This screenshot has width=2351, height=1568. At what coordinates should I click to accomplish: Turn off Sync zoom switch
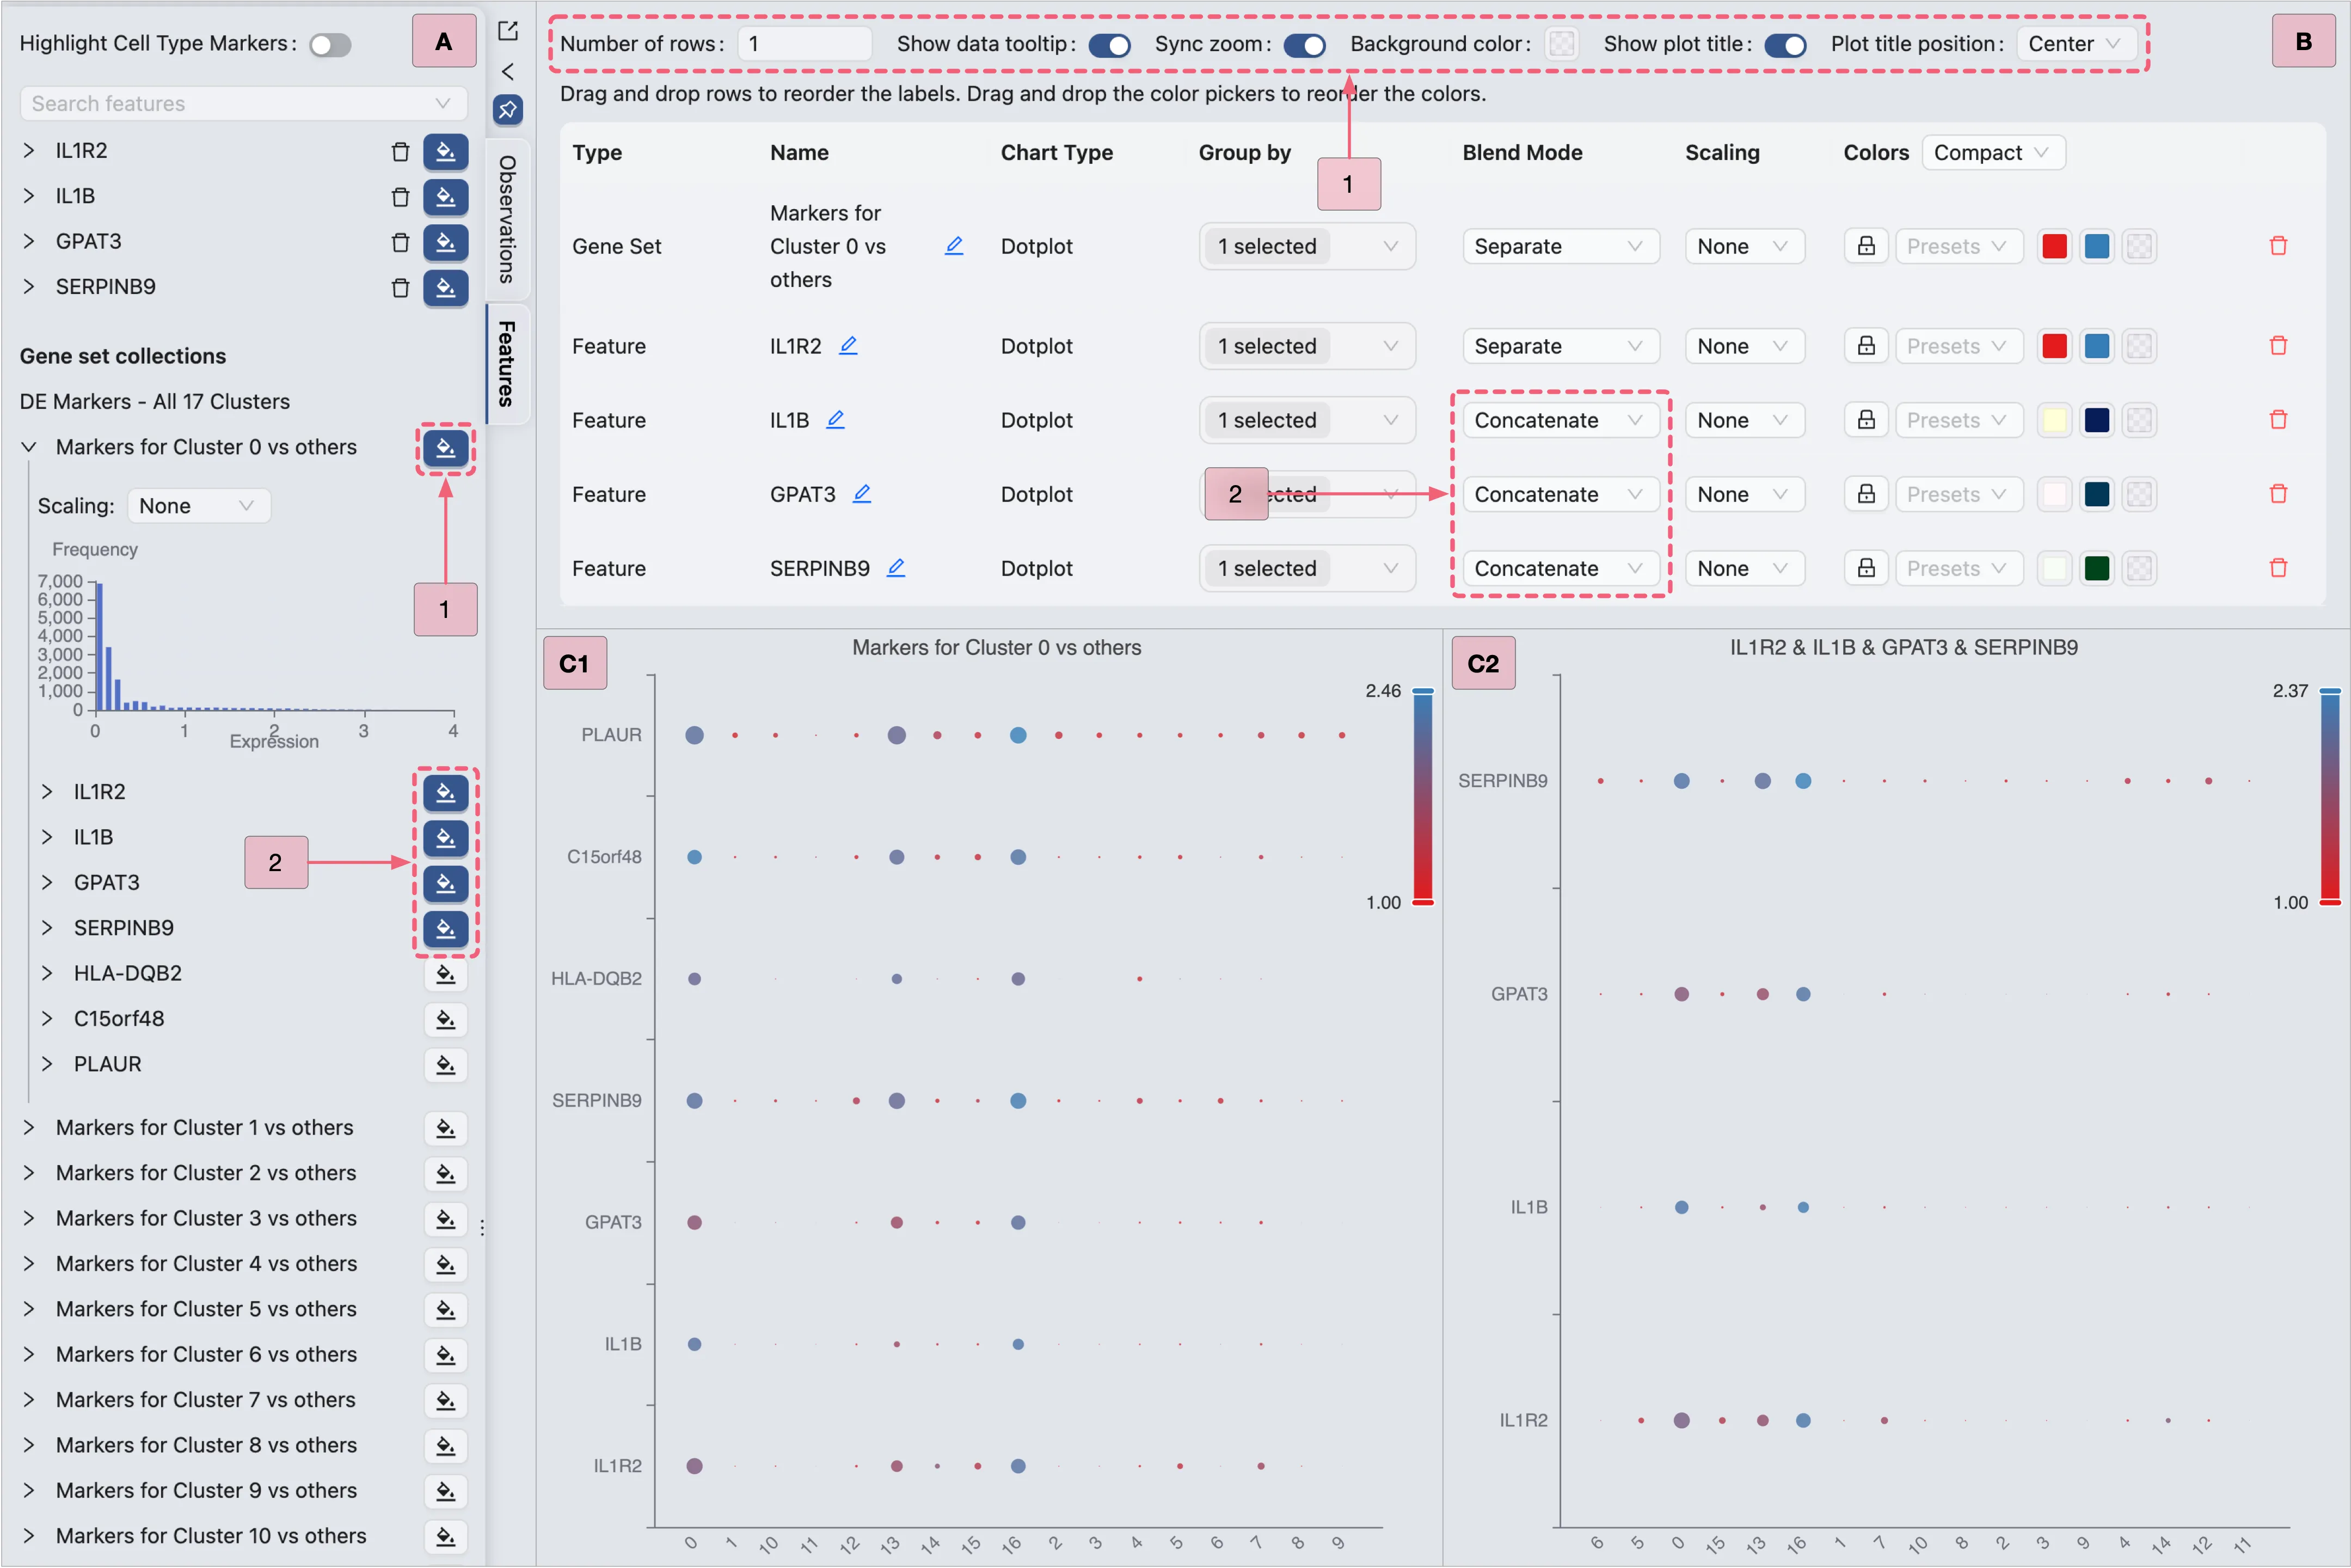(1304, 45)
